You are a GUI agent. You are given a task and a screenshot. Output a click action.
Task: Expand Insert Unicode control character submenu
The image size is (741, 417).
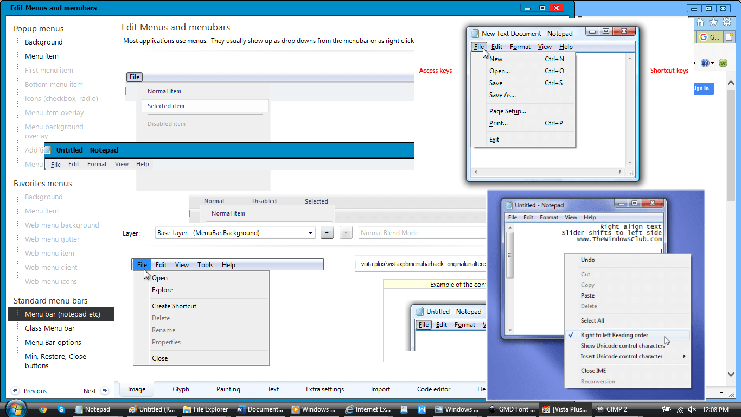pyautogui.click(x=685, y=357)
